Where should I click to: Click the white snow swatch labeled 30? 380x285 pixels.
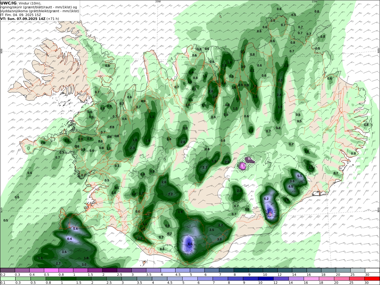pyautogui.click(x=372, y=270)
